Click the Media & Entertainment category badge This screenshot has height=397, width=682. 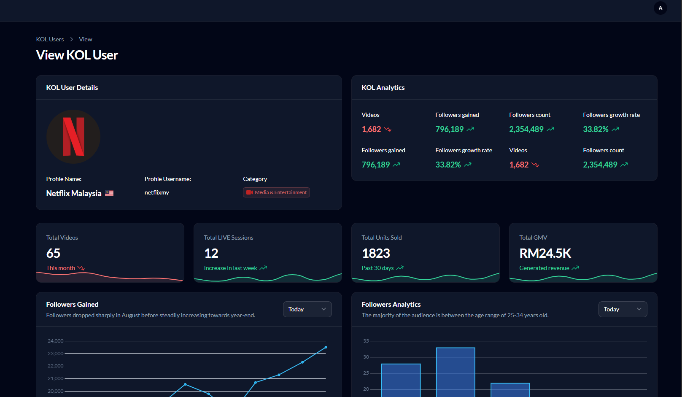[277, 192]
